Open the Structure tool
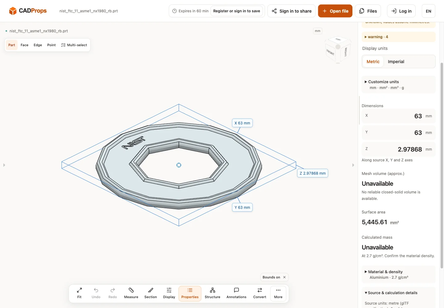The height and width of the screenshot is (308, 444). point(212,293)
